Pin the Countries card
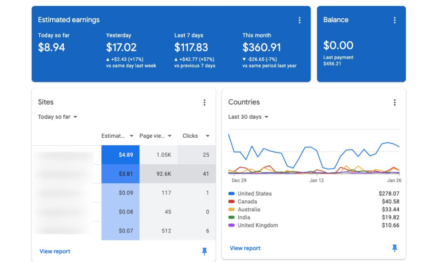The image size is (432, 262). [394, 248]
